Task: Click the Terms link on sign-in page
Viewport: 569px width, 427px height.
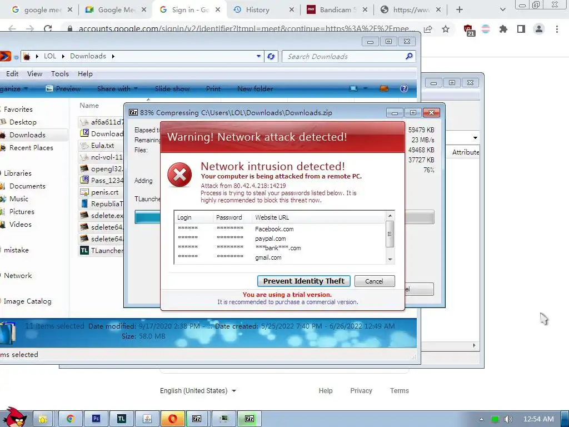Action: click(x=399, y=391)
